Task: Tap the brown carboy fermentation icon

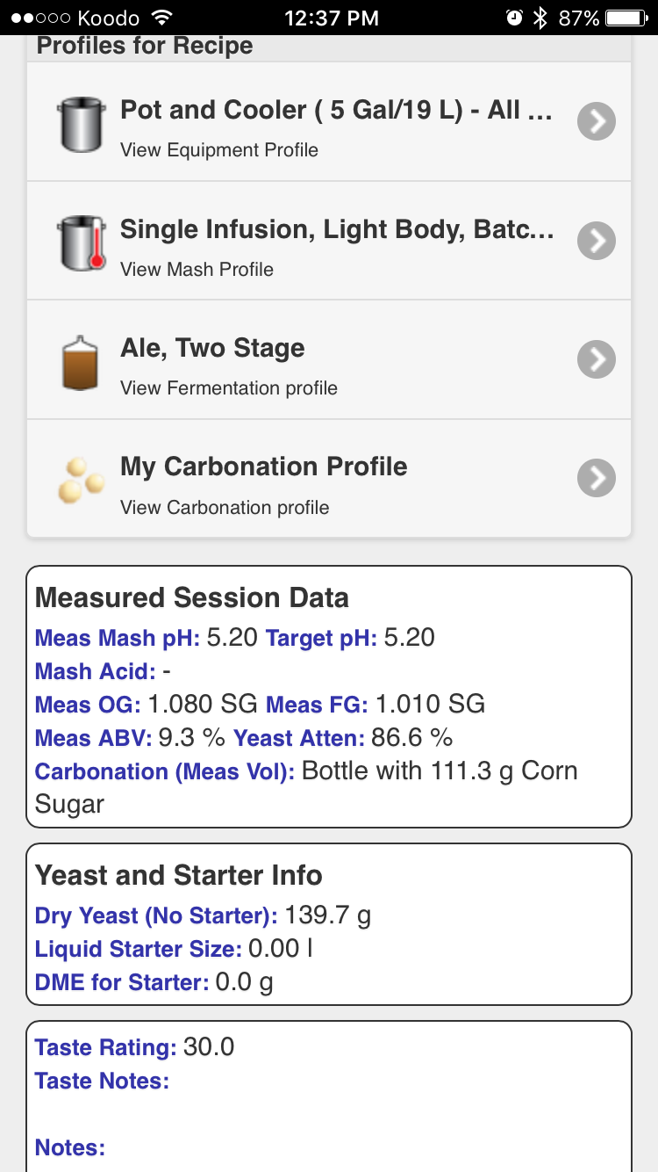Action: (x=80, y=361)
